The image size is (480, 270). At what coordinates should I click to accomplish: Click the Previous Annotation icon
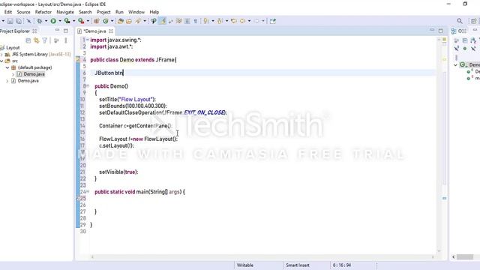pos(220,21)
